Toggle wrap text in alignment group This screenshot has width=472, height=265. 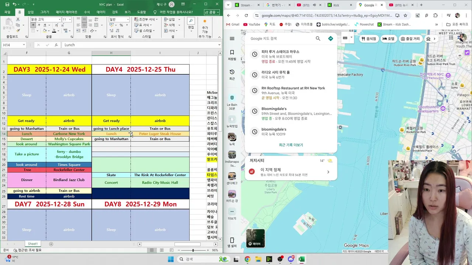pyautogui.click(x=96, y=20)
